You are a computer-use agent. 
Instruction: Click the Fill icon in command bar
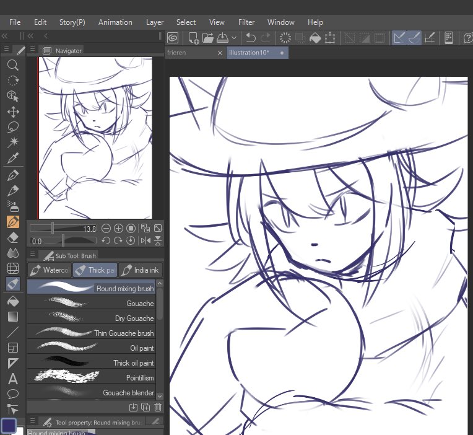[315, 38]
